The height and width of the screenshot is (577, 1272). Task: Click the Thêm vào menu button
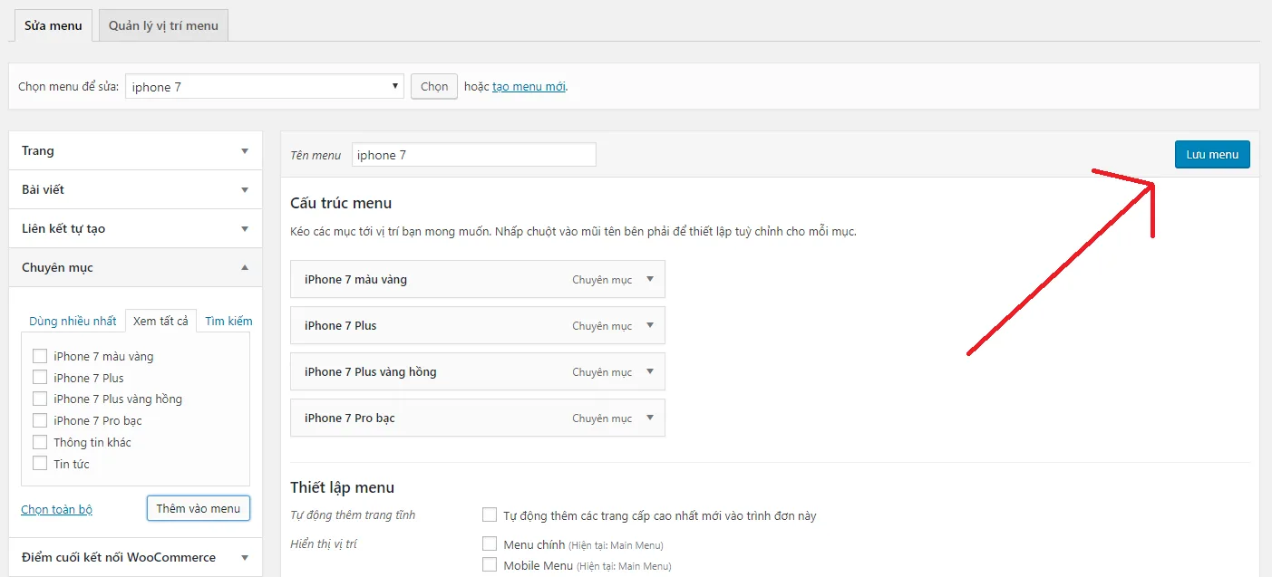198,508
